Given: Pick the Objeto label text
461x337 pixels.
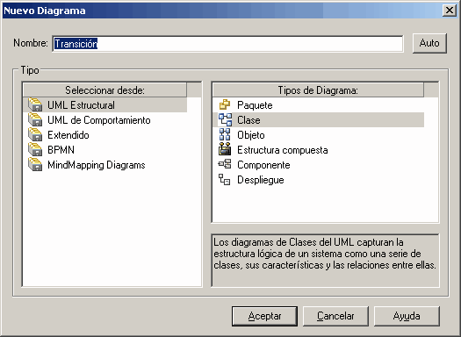Looking at the screenshot, I should (x=251, y=135).
